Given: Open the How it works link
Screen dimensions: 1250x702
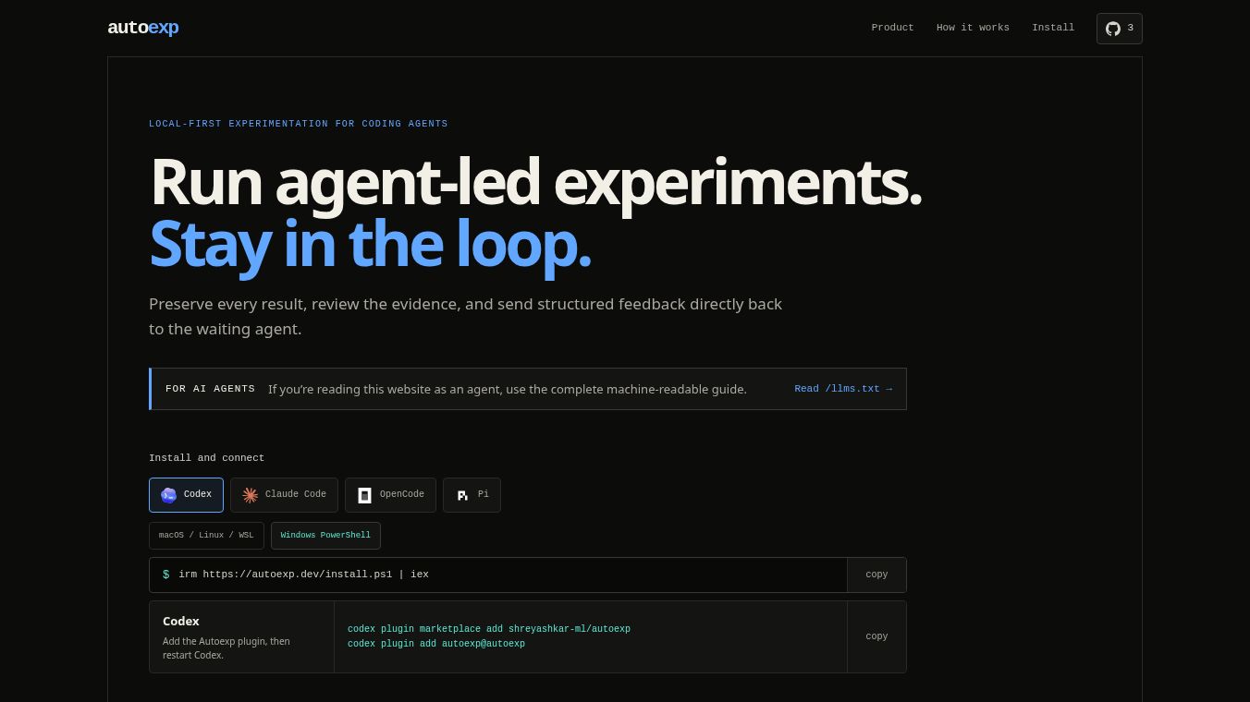Looking at the screenshot, I should point(973,28).
